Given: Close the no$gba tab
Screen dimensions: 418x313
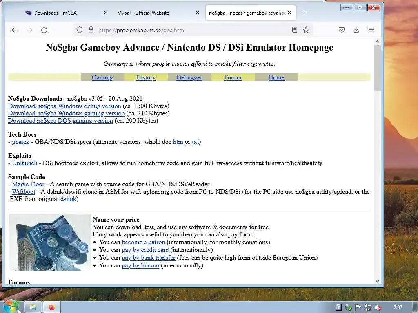Looking at the screenshot, I should pyautogui.click(x=289, y=13).
